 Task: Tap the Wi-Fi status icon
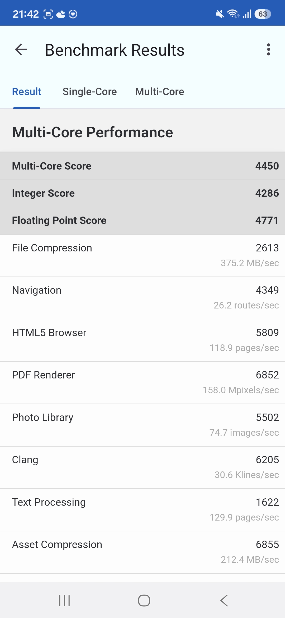[233, 14]
